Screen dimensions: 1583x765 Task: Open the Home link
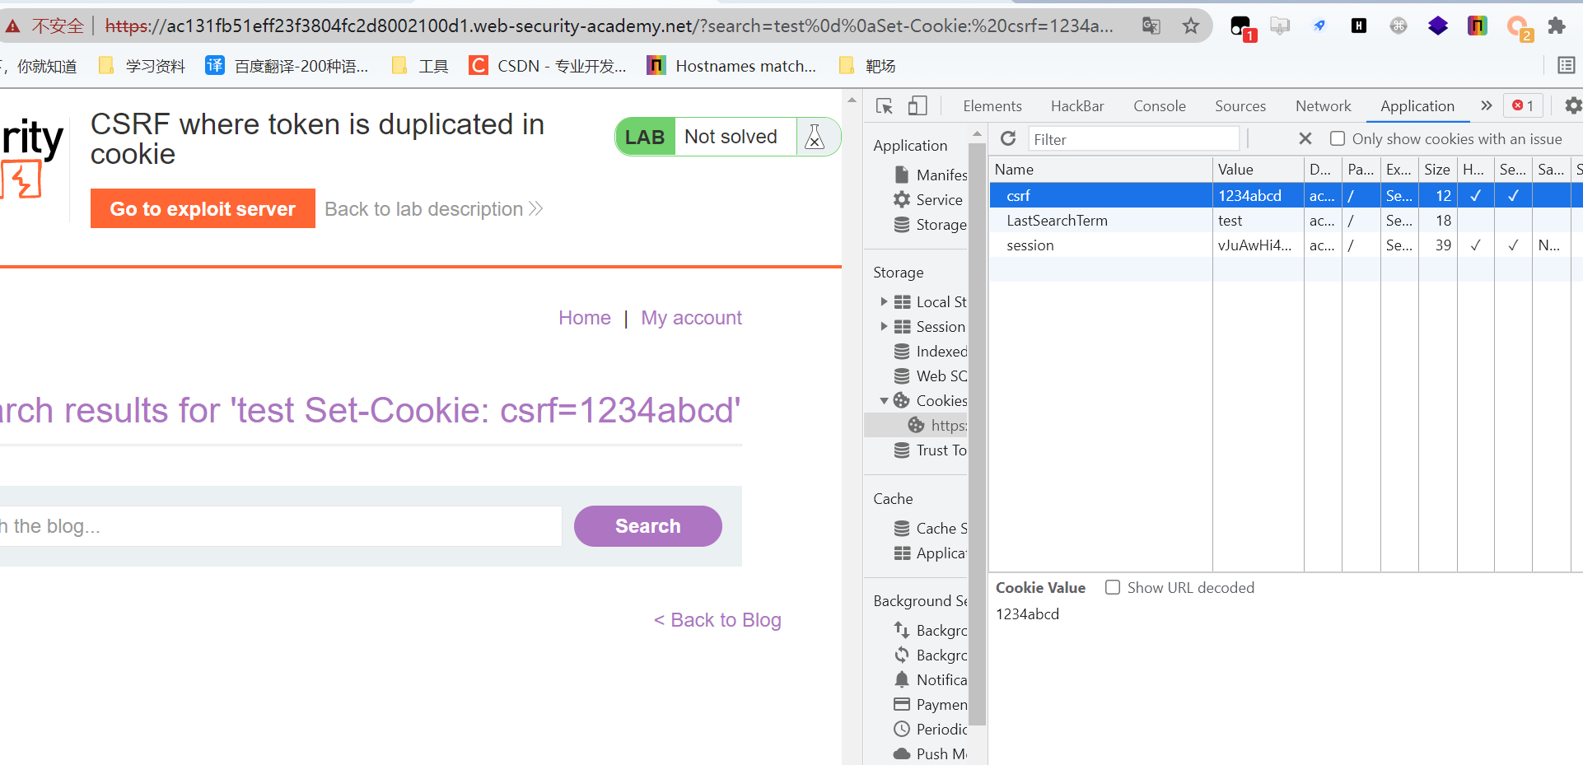[x=585, y=318]
